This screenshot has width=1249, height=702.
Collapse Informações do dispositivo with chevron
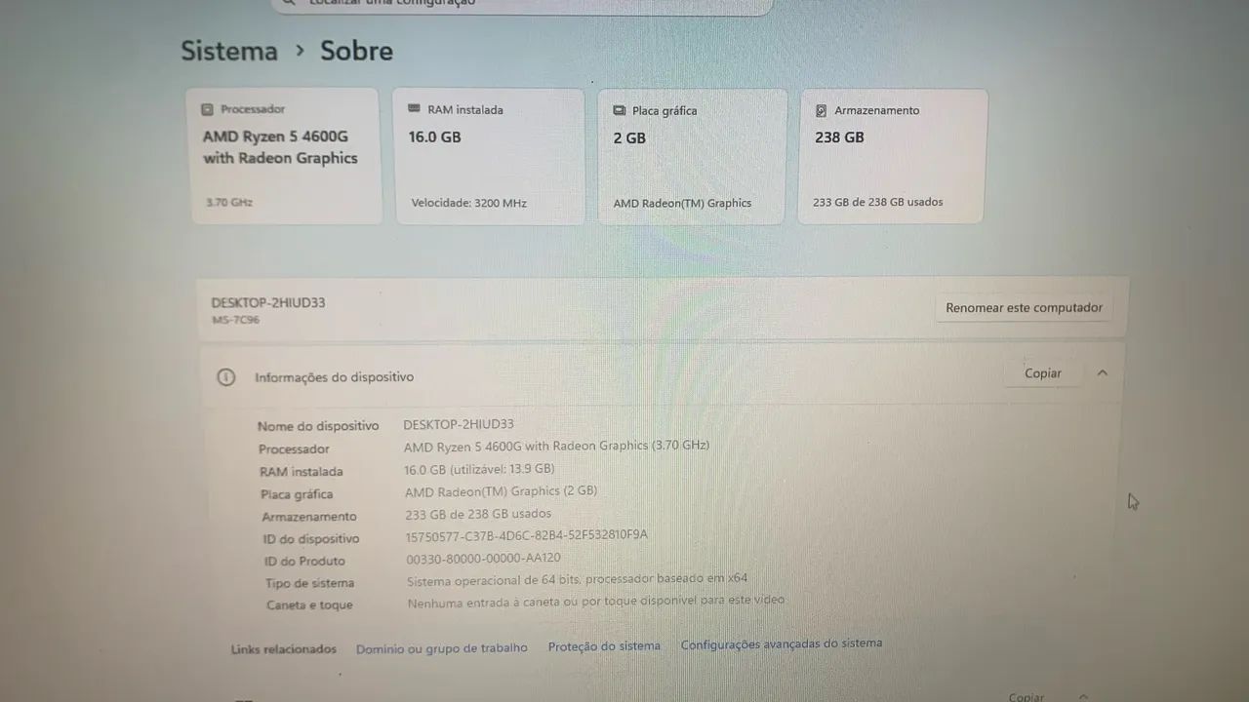[1102, 372]
